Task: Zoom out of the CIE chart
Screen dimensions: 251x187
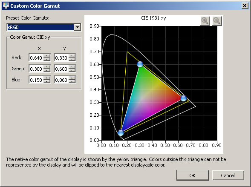Action: (x=217, y=20)
